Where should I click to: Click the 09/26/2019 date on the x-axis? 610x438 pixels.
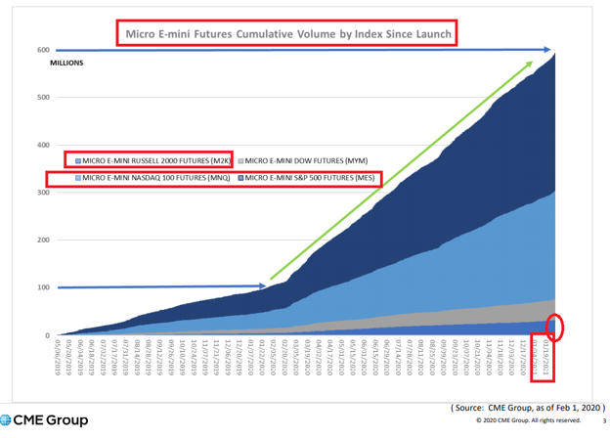pyautogui.click(x=171, y=358)
